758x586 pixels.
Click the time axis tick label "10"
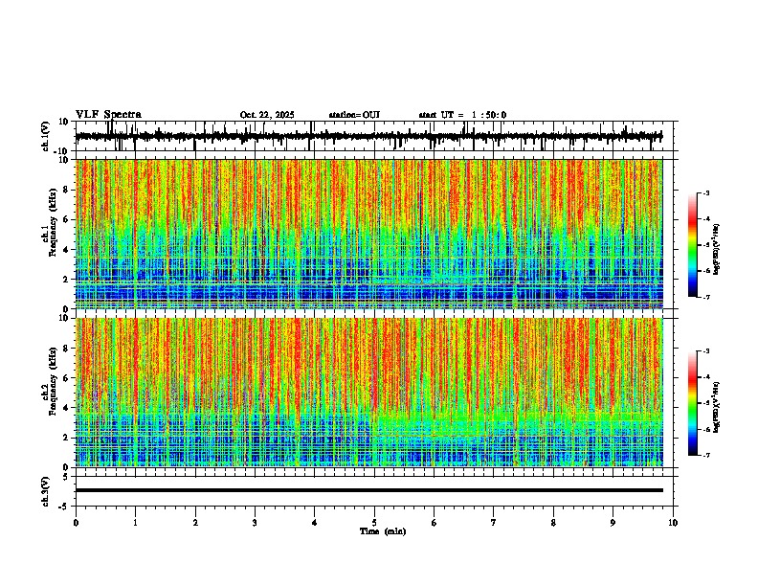673,523
